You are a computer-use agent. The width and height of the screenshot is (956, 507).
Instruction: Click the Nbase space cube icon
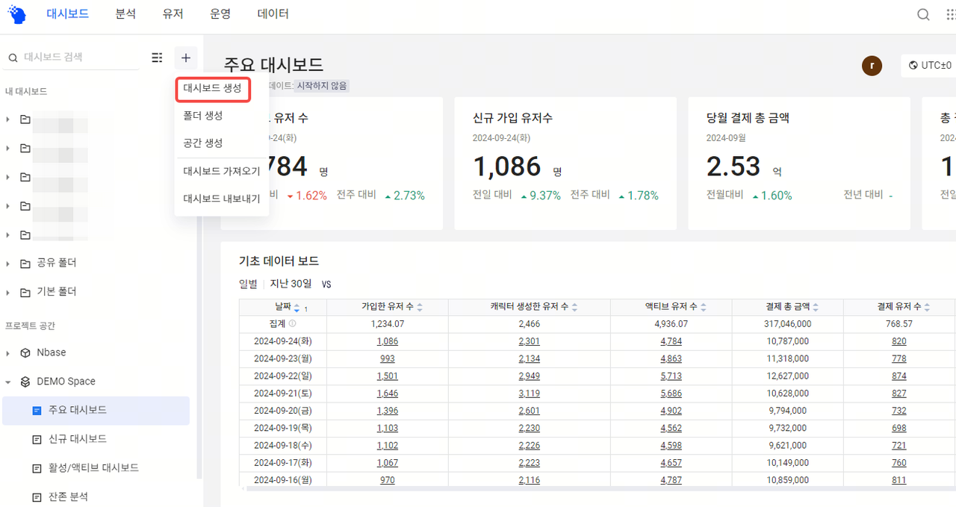coord(25,352)
